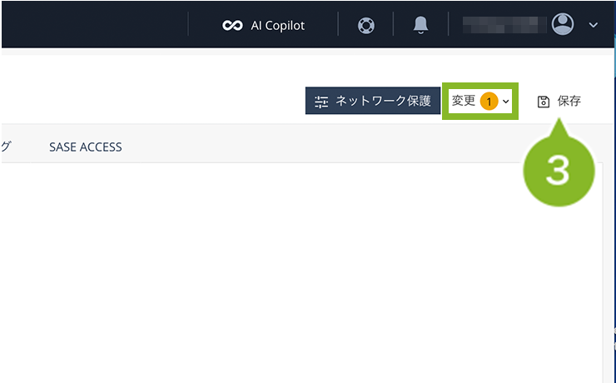
Task: Click the chevron beside the 変更 badge
Action: click(x=506, y=102)
